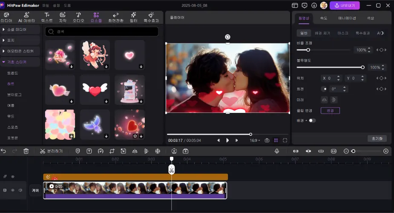Click the fullscreen icon in player

tap(285, 141)
